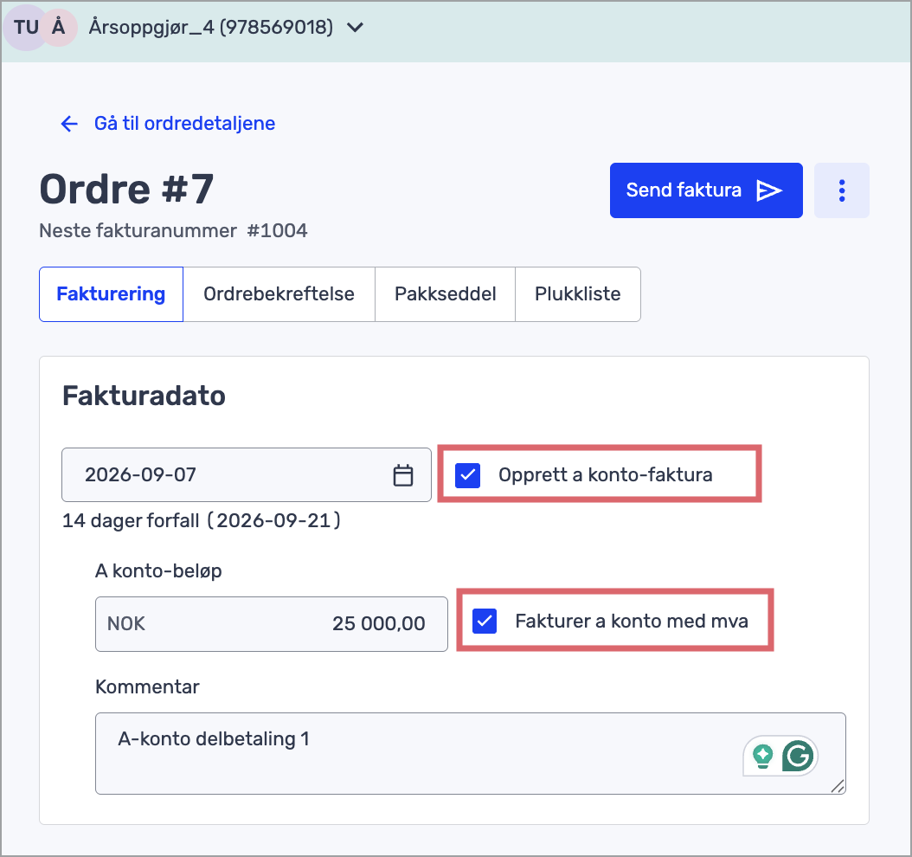Open the Ordrebekreftelse tab

point(279,293)
